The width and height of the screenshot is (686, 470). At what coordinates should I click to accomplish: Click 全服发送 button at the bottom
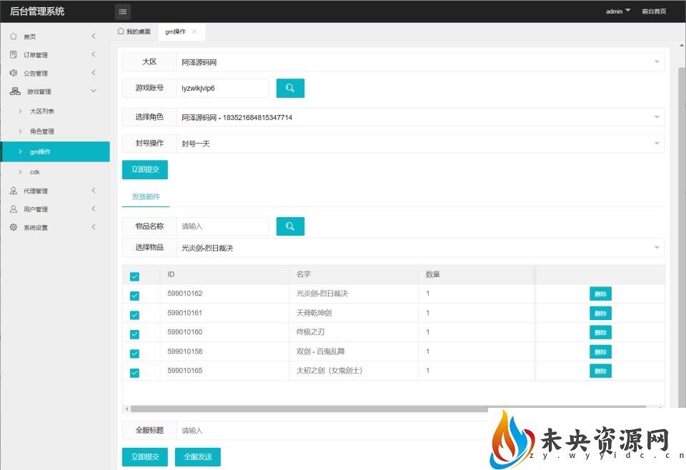(x=198, y=457)
